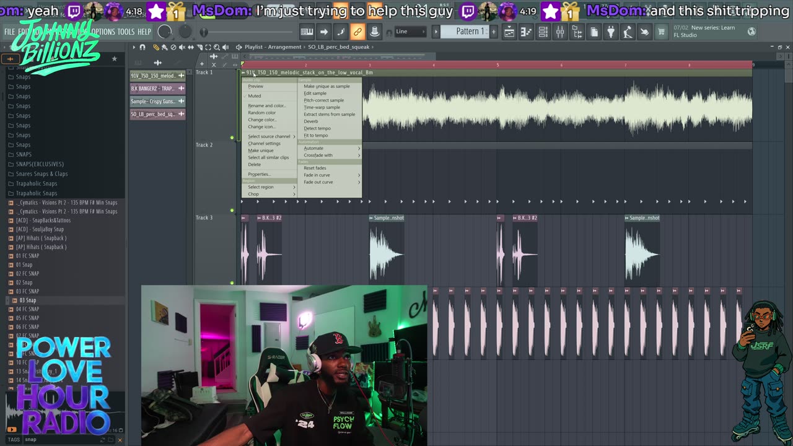Select the marquee Select tool in the playlist toolbar
This screenshot has width=793, height=446.
208,47
